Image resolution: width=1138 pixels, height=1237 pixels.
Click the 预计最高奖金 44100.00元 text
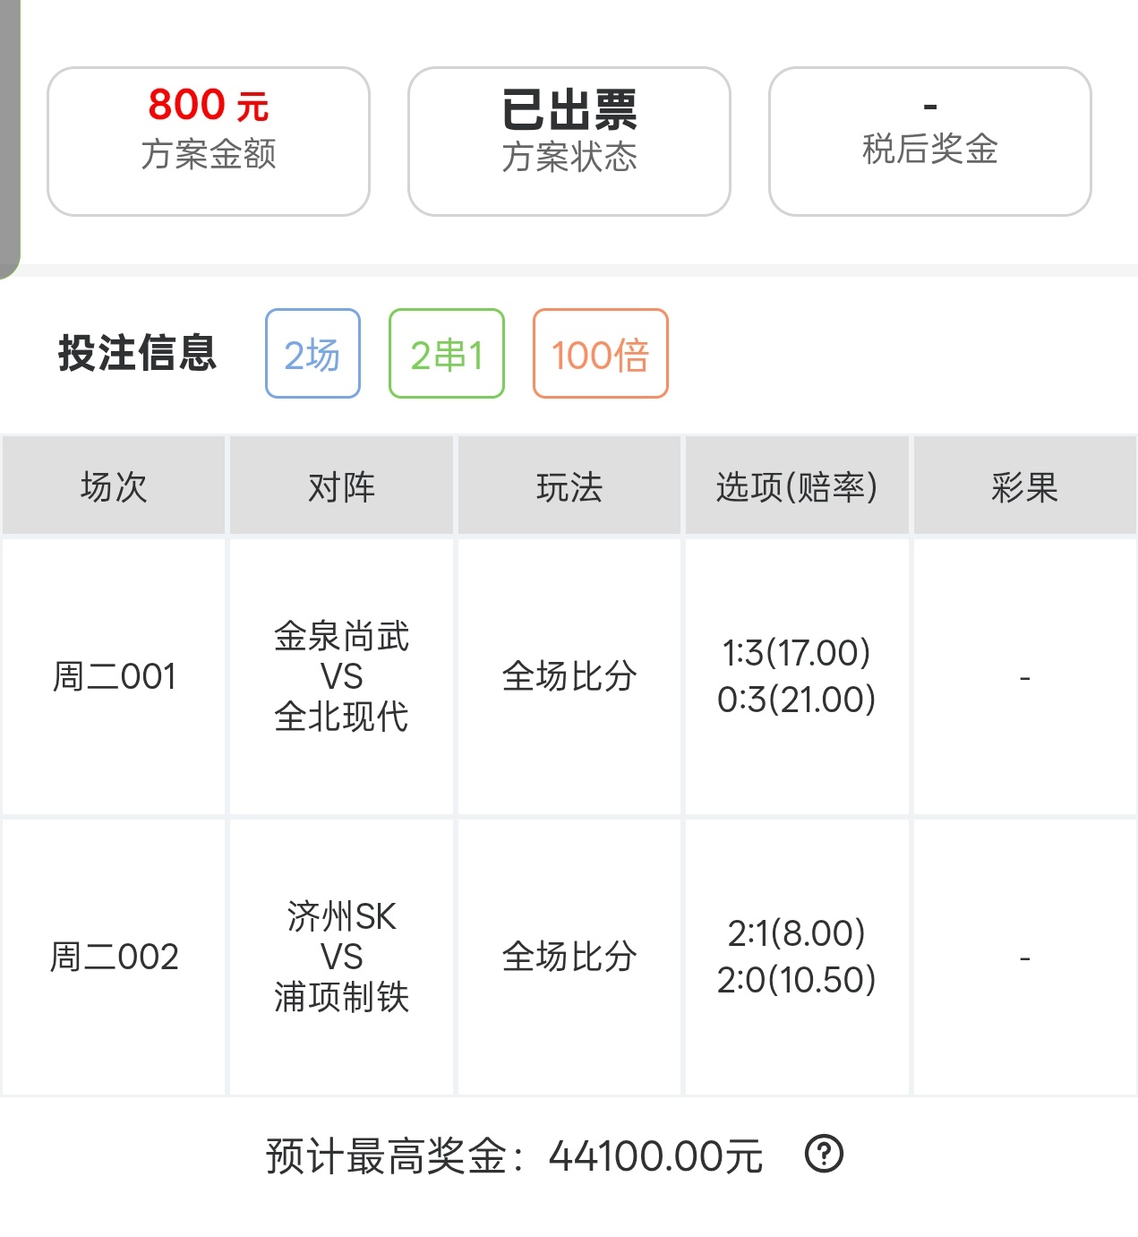[x=514, y=1155]
